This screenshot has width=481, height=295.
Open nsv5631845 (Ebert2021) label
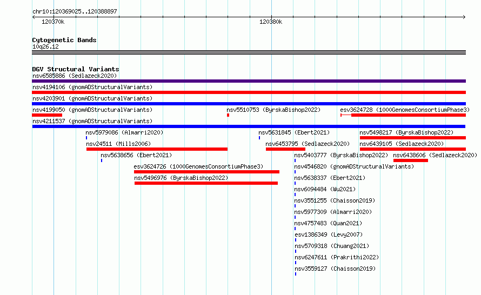point(294,132)
